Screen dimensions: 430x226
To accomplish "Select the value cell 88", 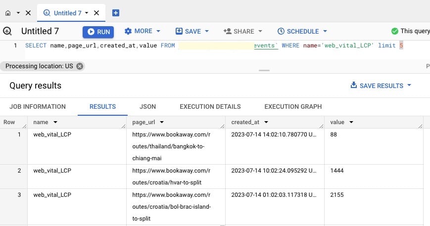I will click(x=374, y=146).
